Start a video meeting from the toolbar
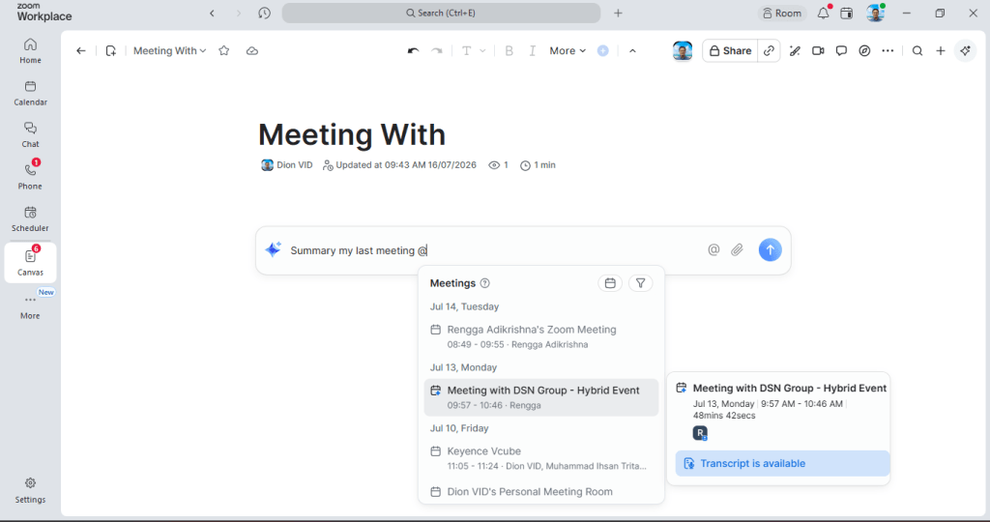This screenshot has height=522, width=990. [818, 51]
